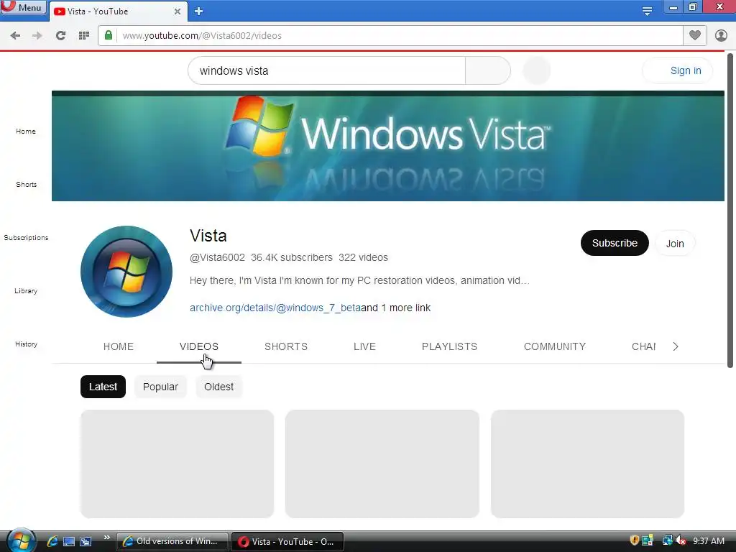This screenshot has width=736, height=552.
Task: Switch to the SHORTS channel tab
Action: (x=286, y=346)
